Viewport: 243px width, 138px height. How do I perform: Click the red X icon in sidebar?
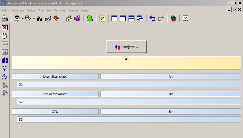click(5, 28)
